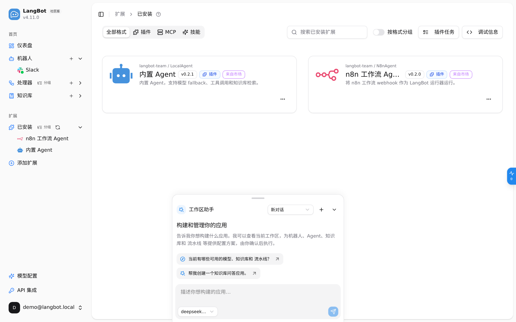The height and width of the screenshot is (322, 516).
Task: Open the help icon beside 已安装
Action: 158,14
